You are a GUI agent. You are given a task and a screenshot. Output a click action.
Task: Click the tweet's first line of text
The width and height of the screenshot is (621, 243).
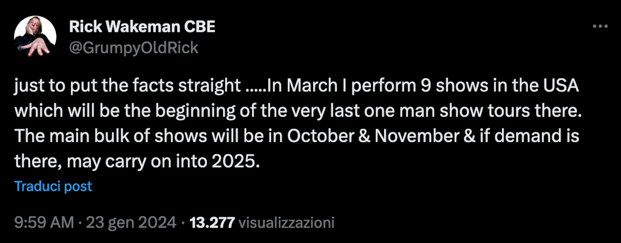(296, 86)
